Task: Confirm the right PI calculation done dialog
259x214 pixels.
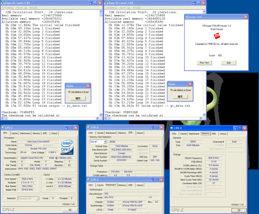Action: pos(180,97)
